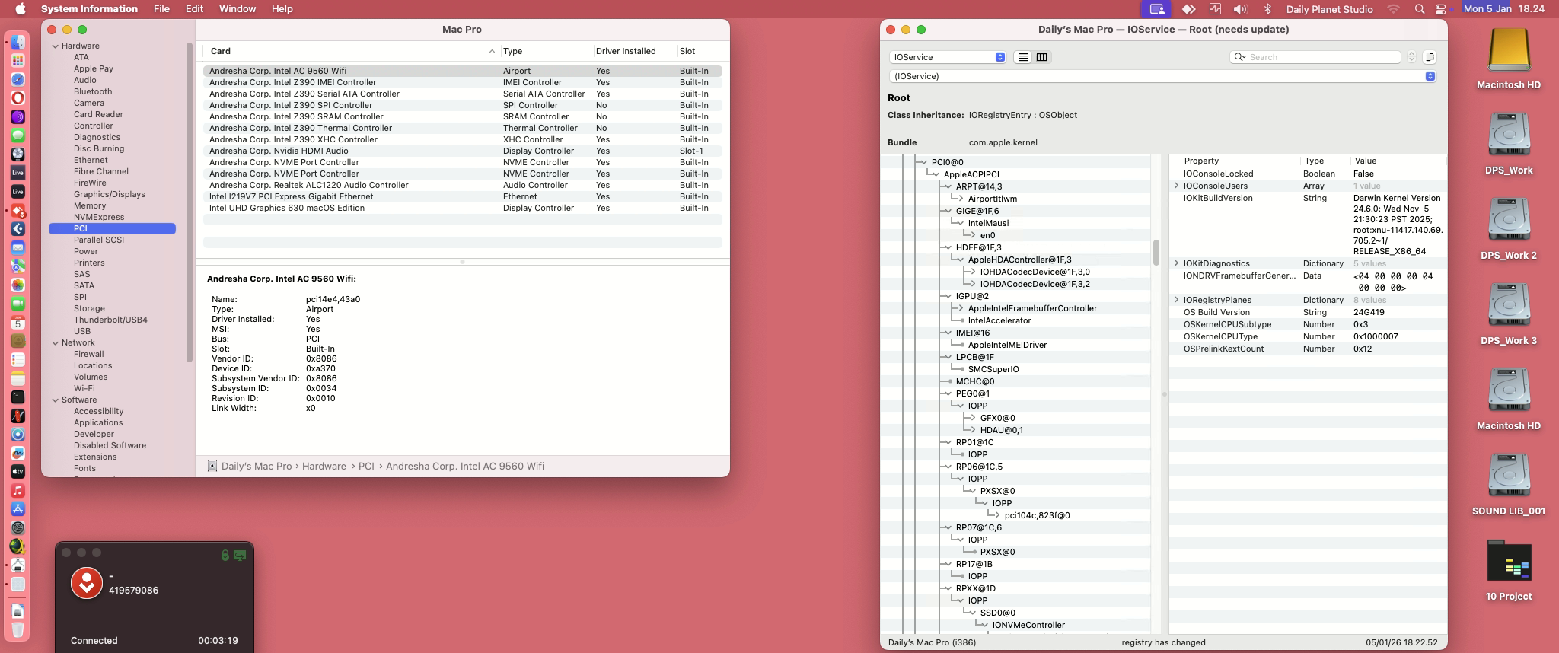This screenshot has width=1559, height=653.
Task: Select Graphics/Displays in the sidebar
Action: coord(110,194)
